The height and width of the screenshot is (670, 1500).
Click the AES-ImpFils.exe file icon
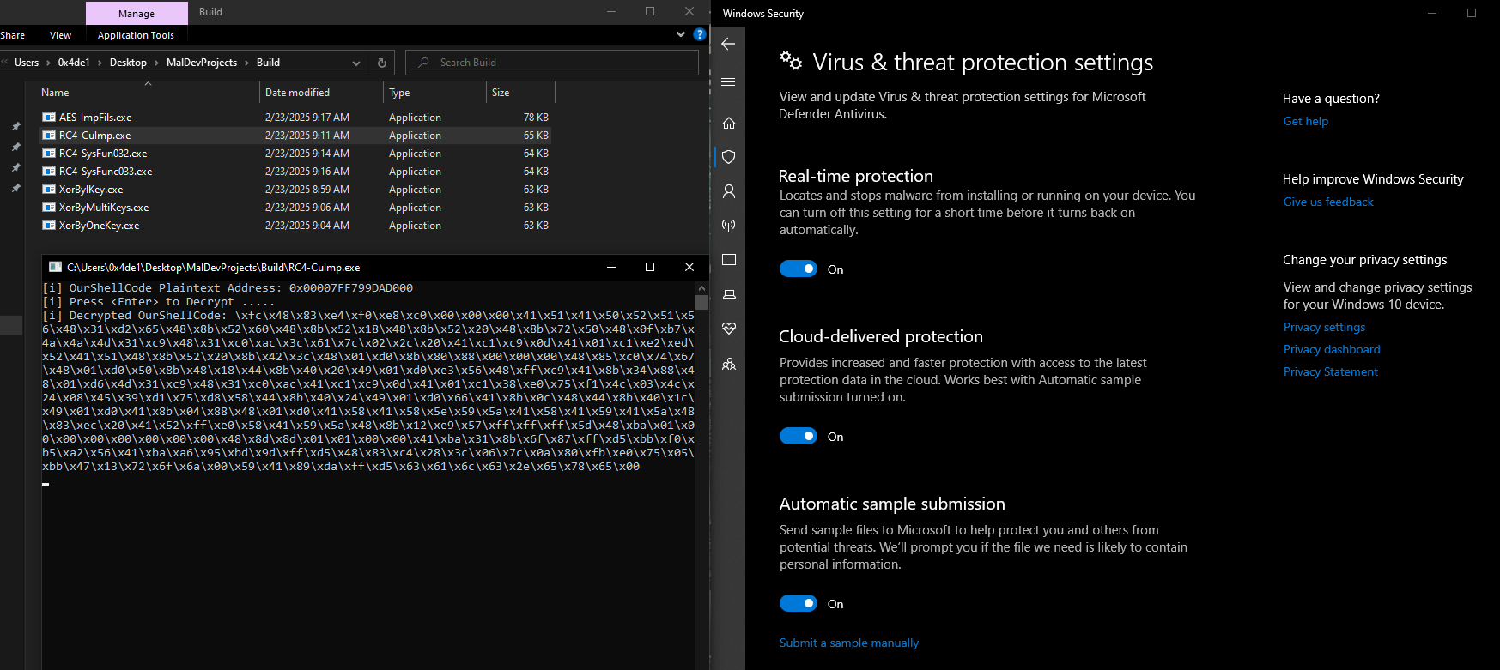[49, 118]
